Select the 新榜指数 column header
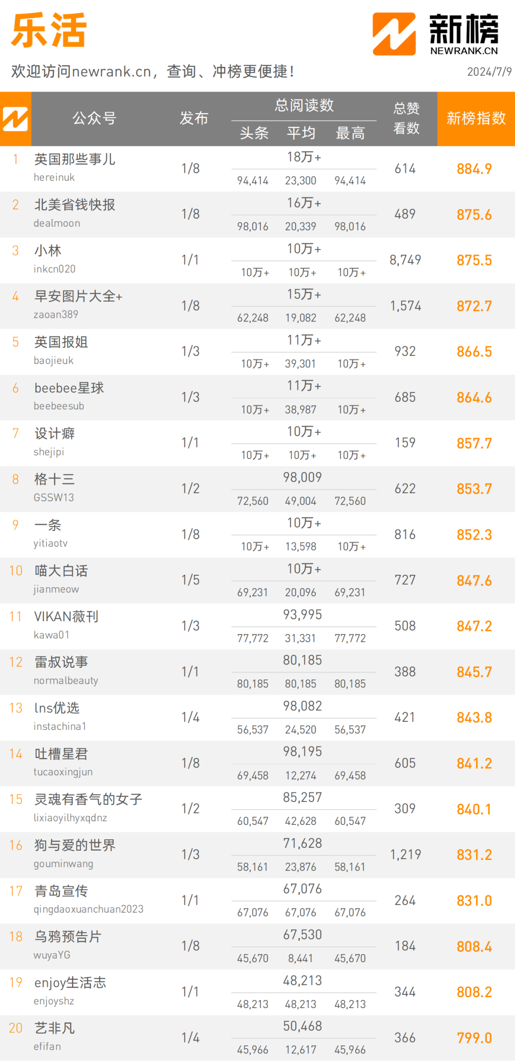 point(476,118)
